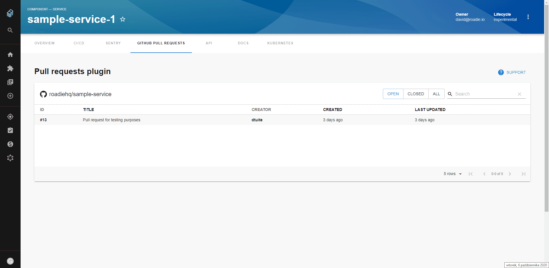Screen dimensions: 549x268
Task: Open the GraphiQL sidebar icon
Action: pyautogui.click(x=10, y=158)
